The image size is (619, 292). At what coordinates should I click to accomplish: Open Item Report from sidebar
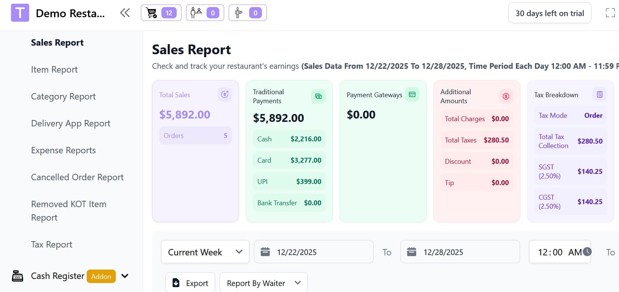pos(54,70)
